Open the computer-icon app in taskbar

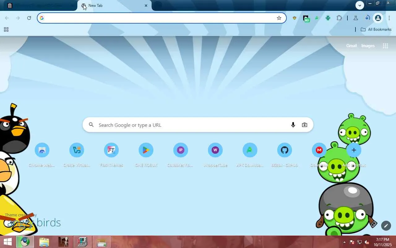[82, 242]
